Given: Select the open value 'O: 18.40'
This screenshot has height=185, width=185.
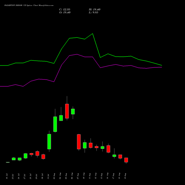Looking at the screenshot, I should point(65,13).
